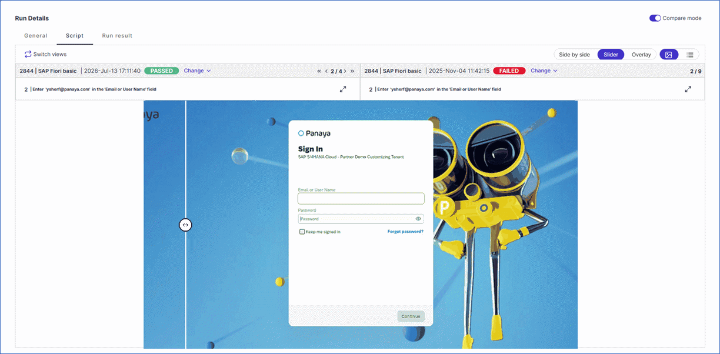The width and height of the screenshot is (720, 354).
Task: Click the Email or User Name field
Action: click(361, 199)
